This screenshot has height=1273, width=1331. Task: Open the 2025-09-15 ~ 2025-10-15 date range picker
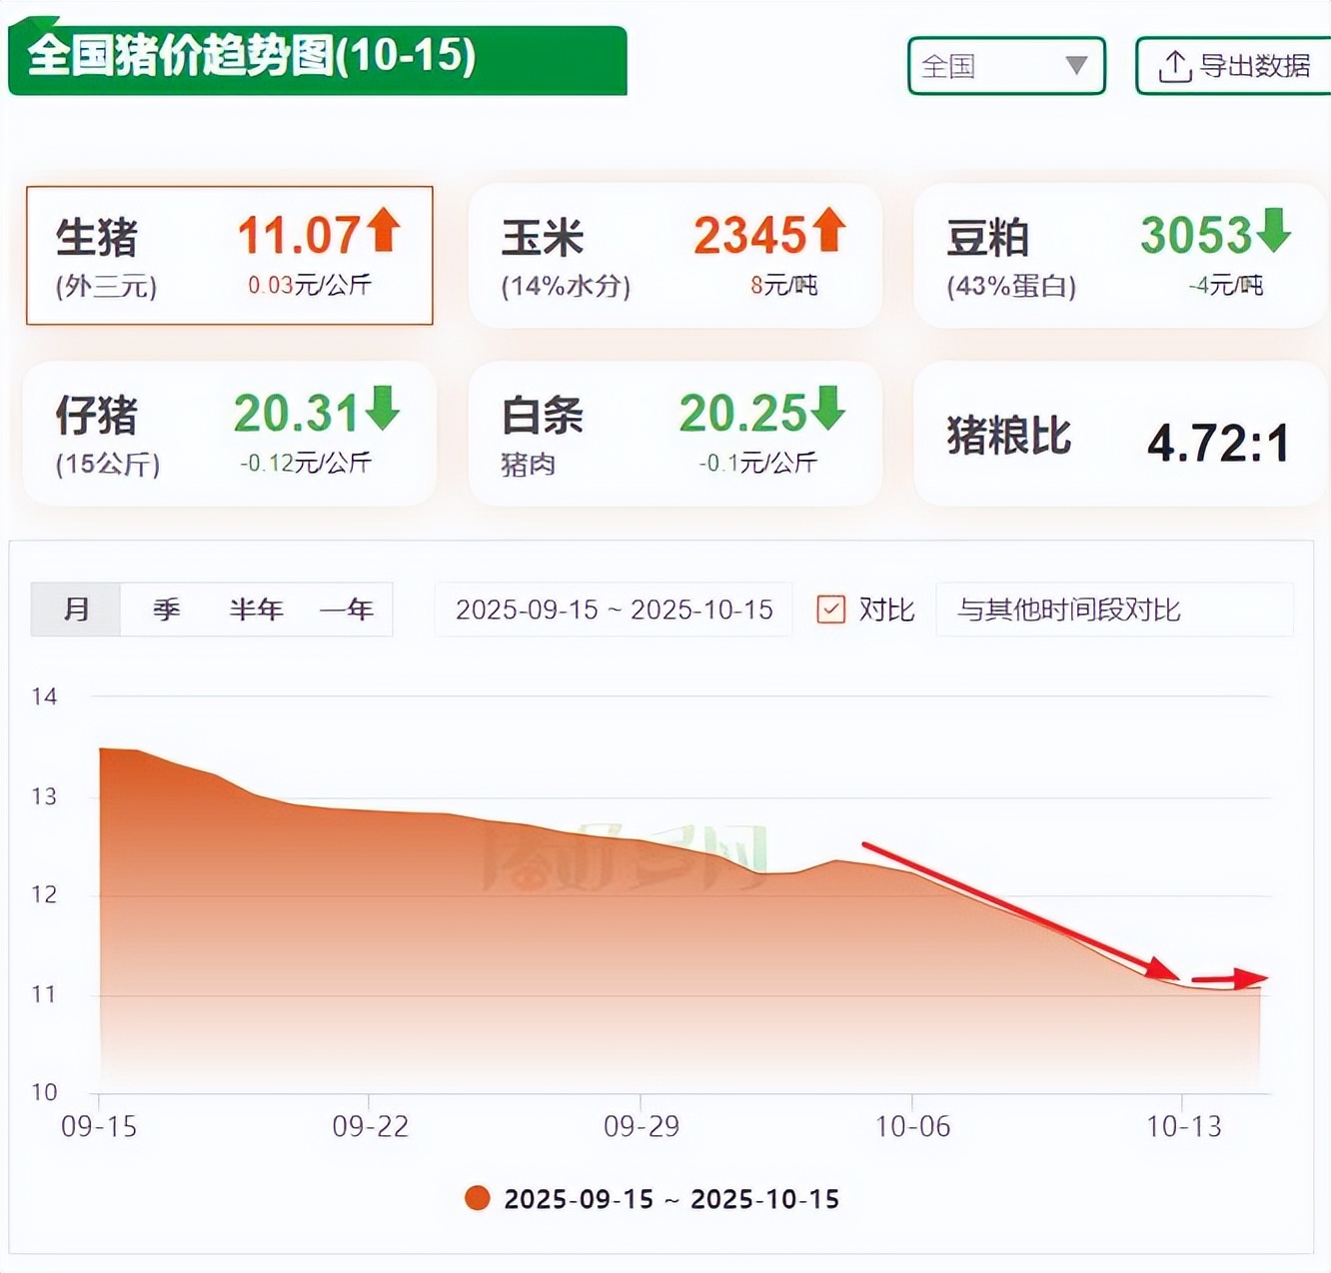coord(614,610)
